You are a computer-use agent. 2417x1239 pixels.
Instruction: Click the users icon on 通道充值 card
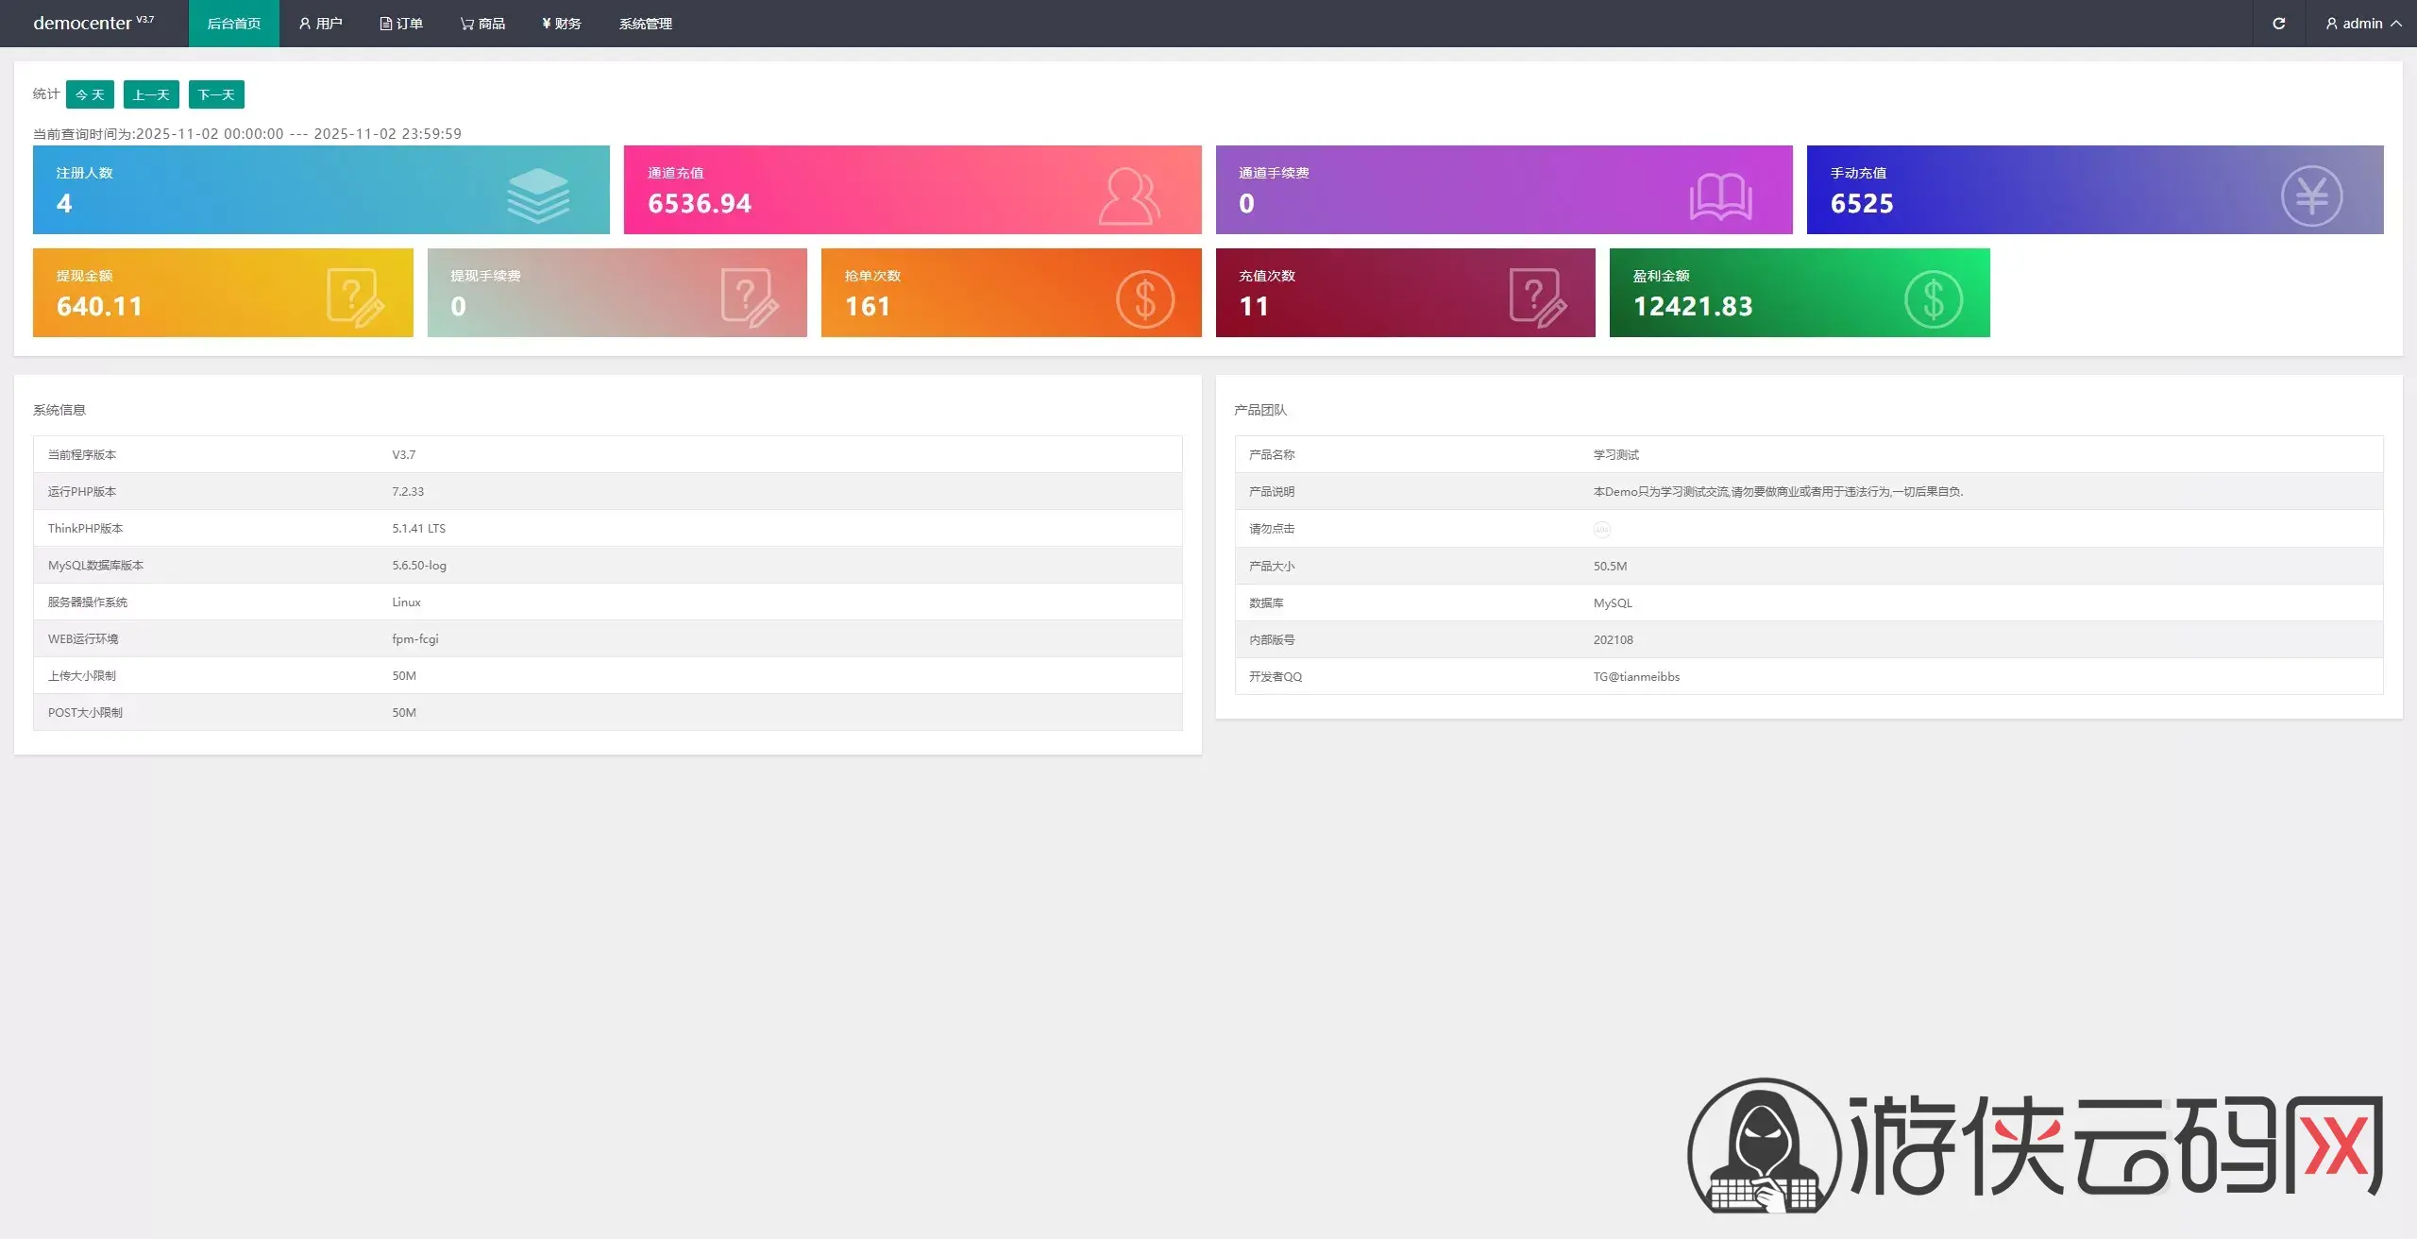(1128, 195)
